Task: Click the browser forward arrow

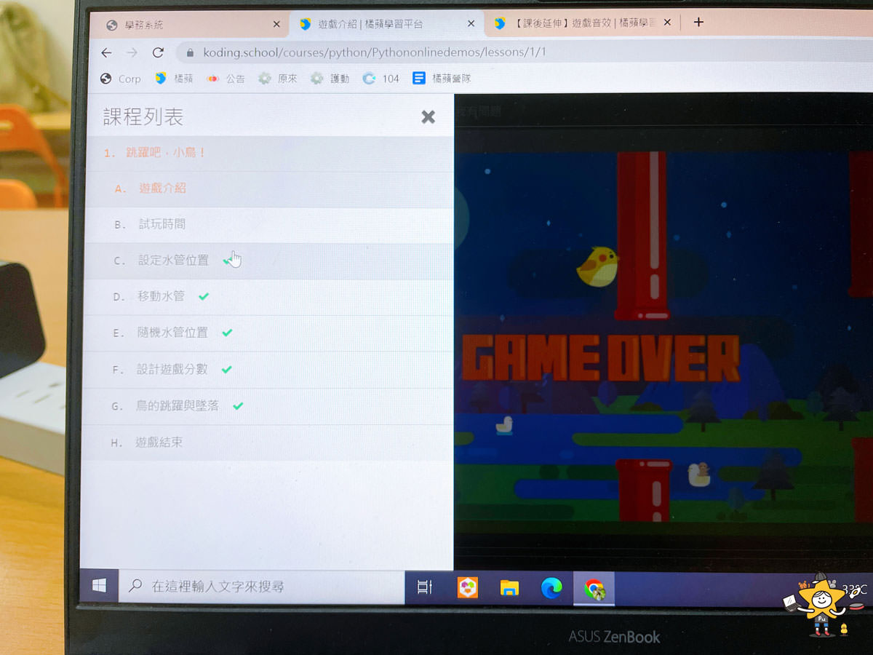Action: pos(132,52)
